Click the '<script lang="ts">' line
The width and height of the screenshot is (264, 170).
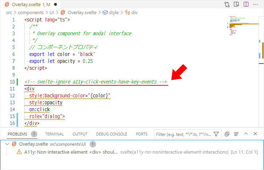47,20
